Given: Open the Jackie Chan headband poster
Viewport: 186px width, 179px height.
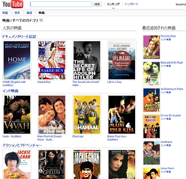Looking at the screenshot, I should [x=87, y=164].
